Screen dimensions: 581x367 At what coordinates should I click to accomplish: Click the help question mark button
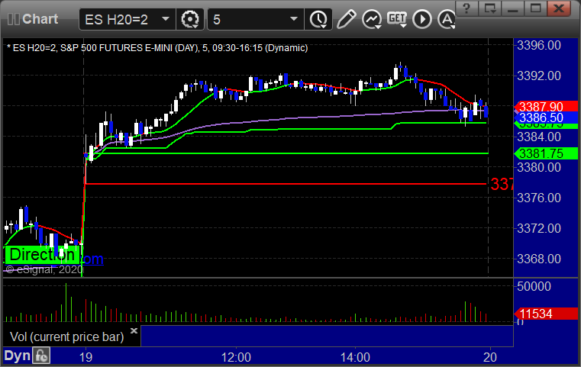coord(466,8)
